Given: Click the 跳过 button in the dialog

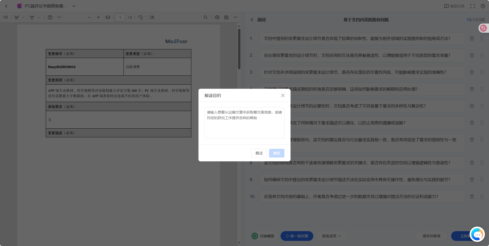Looking at the screenshot, I should click(x=259, y=153).
